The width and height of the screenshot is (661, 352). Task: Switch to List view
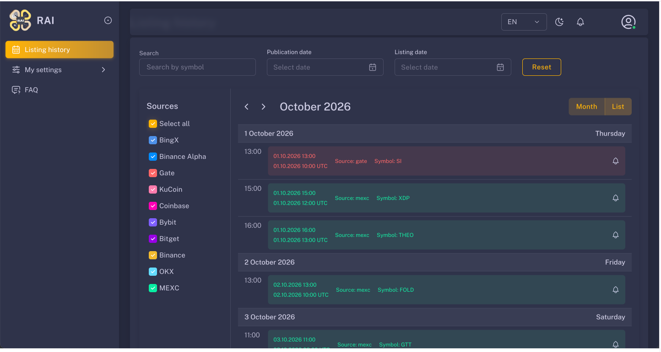coord(618,107)
